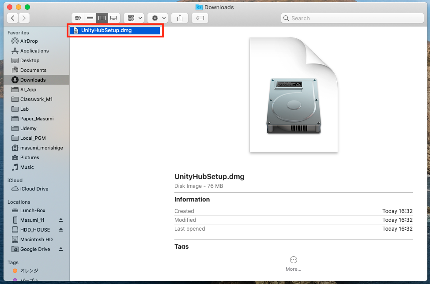Image resolution: width=430 pixels, height=284 pixels.
Task: Click the Downloads folder icon in title bar
Action: pos(199,7)
